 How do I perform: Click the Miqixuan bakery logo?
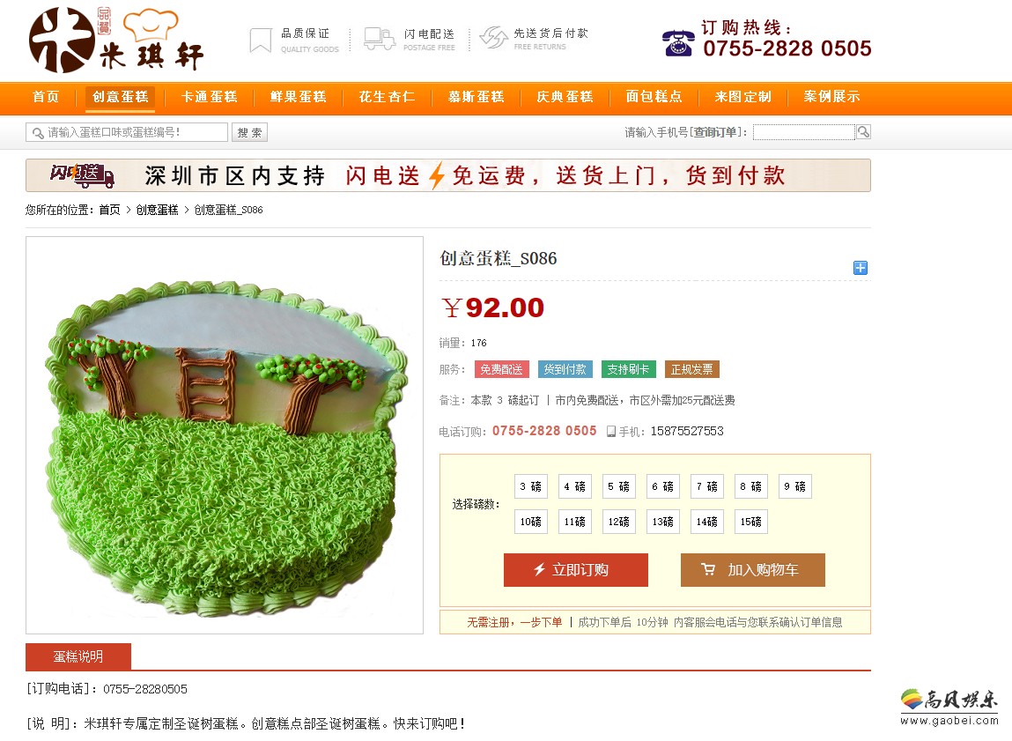pyautogui.click(x=116, y=40)
